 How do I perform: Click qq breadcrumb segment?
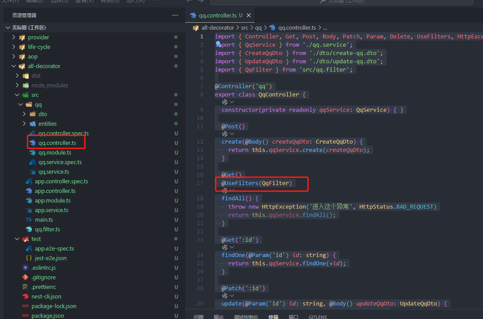coord(258,27)
